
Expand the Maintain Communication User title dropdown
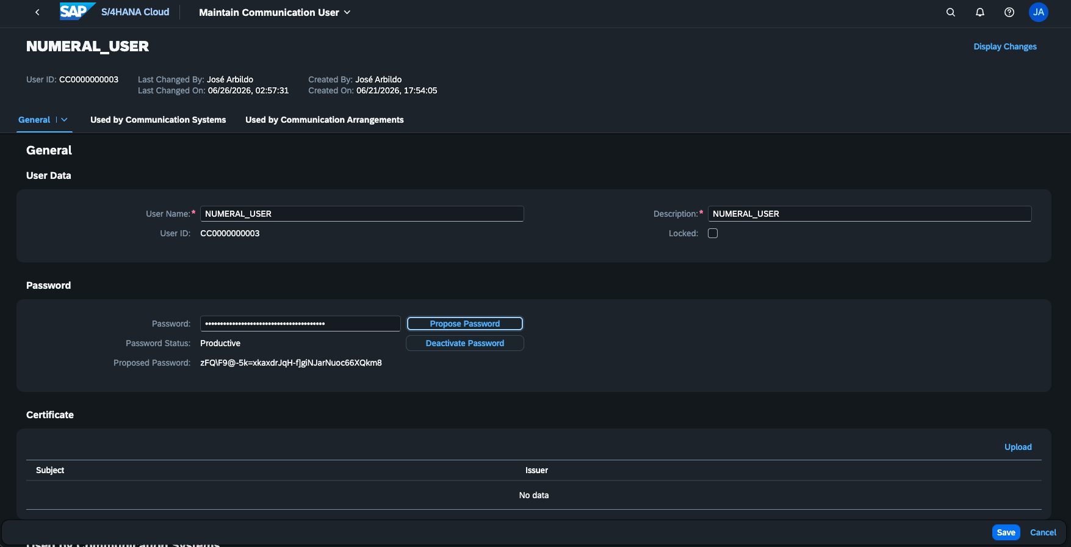(x=347, y=12)
